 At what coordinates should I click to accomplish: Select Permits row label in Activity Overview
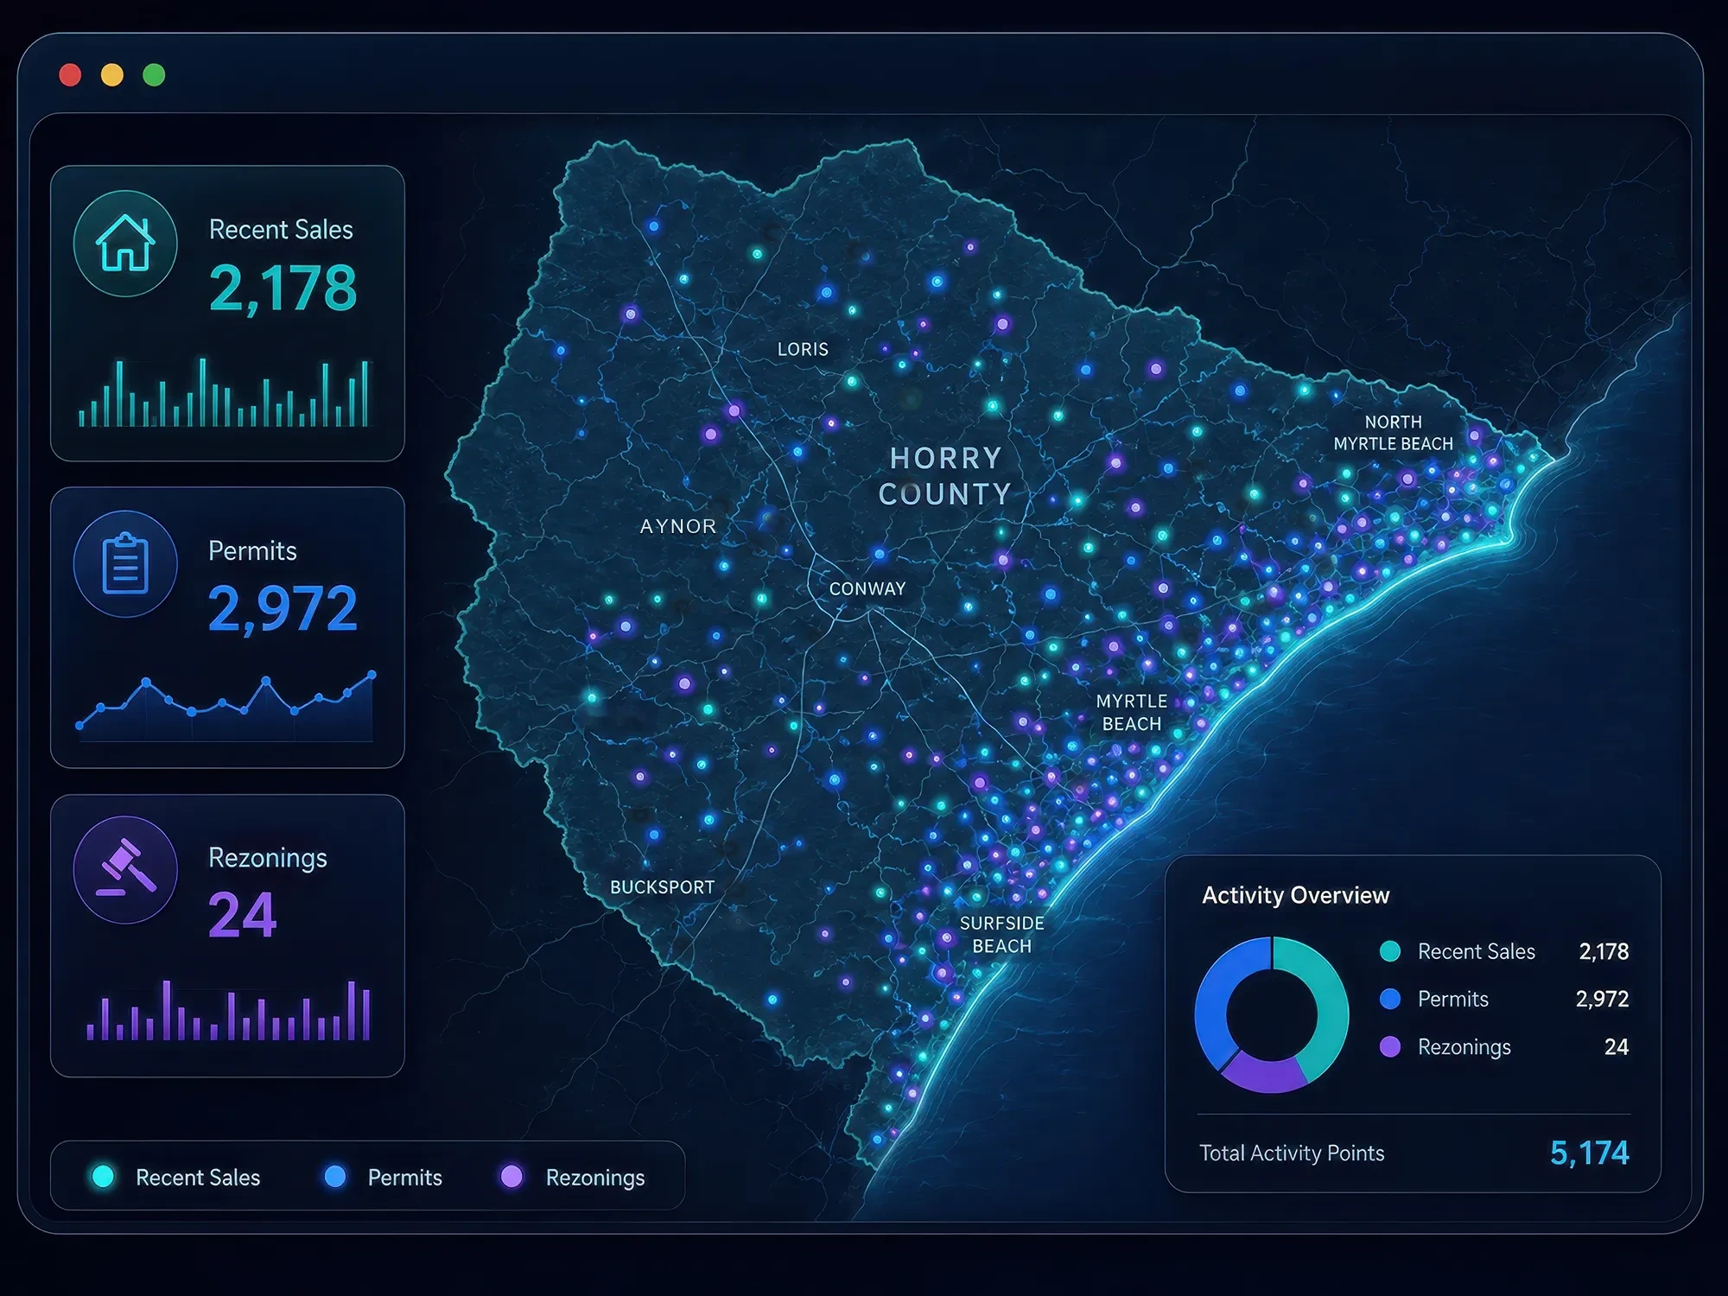tap(1452, 999)
